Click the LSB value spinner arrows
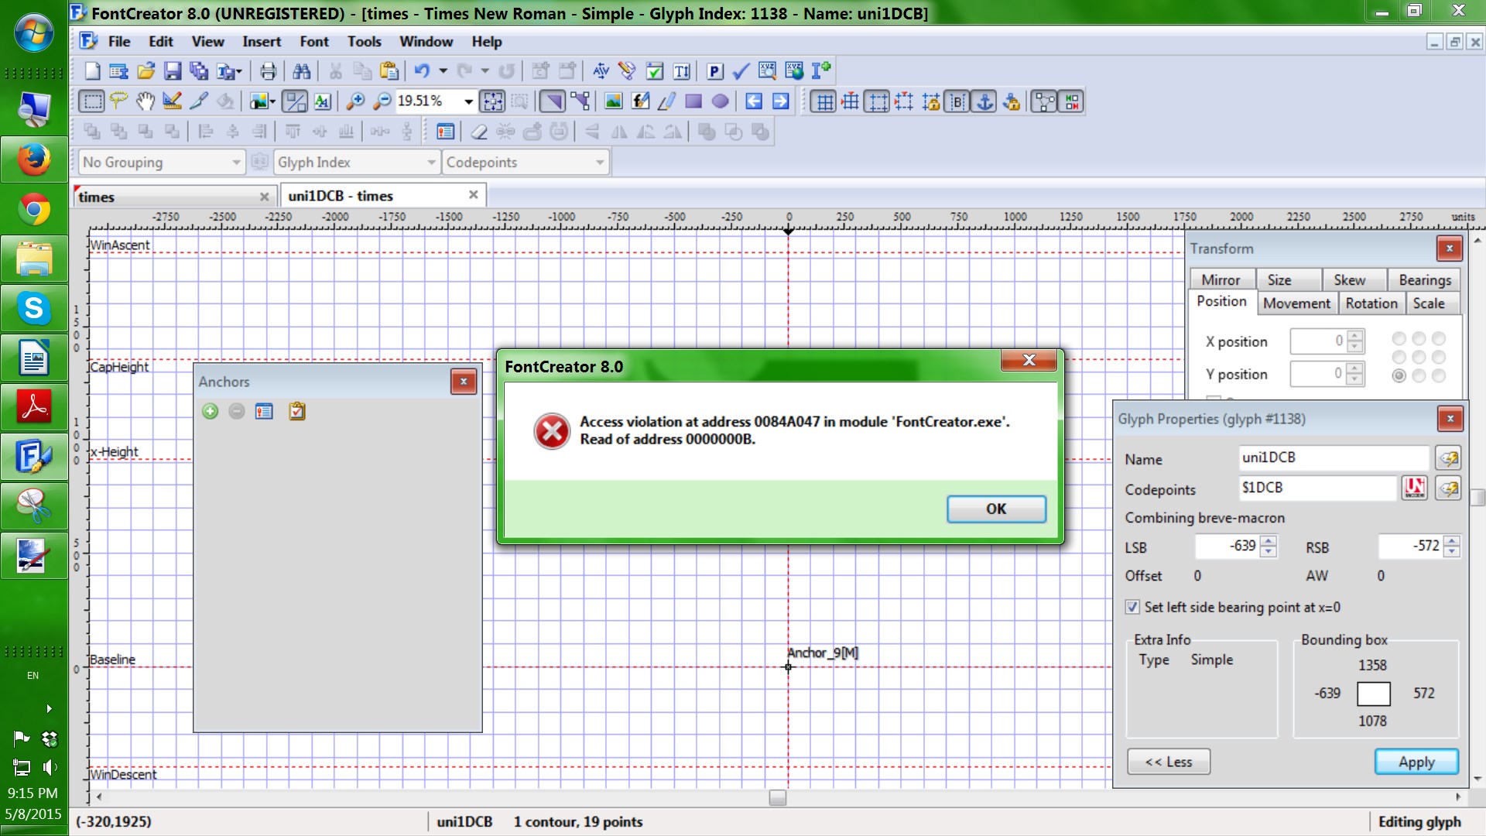 tap(1268, 546)
